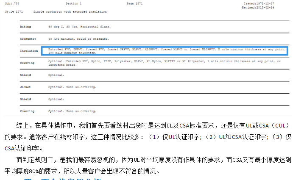This screenshot has height=180, width=304.
Task: Click the Conductor row label
Action: click(x=28, y=39)
